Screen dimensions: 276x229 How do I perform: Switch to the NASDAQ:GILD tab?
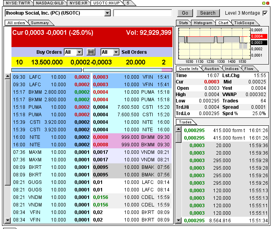tap(49, 3)
